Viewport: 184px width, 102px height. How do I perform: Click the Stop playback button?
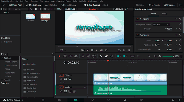coord(92,50)
